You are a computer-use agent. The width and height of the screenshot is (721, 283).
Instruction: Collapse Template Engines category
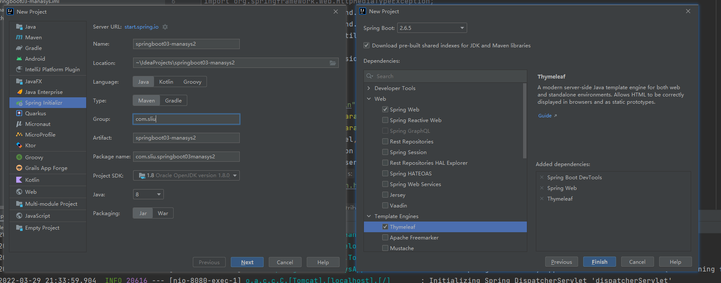(x=369, y=216)
